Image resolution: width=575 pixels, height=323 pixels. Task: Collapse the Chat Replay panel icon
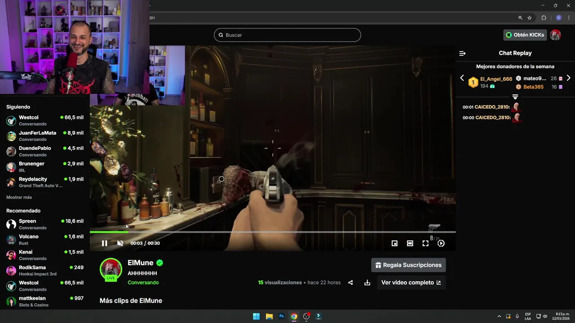tap(462, 53)
